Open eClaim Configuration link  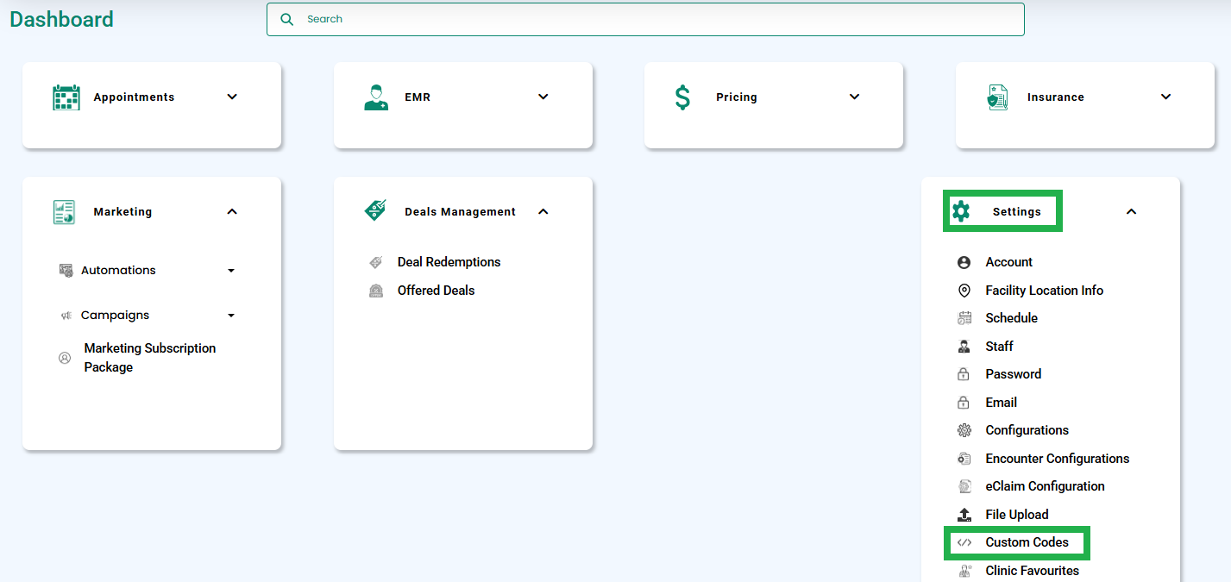click(1046, 486)
